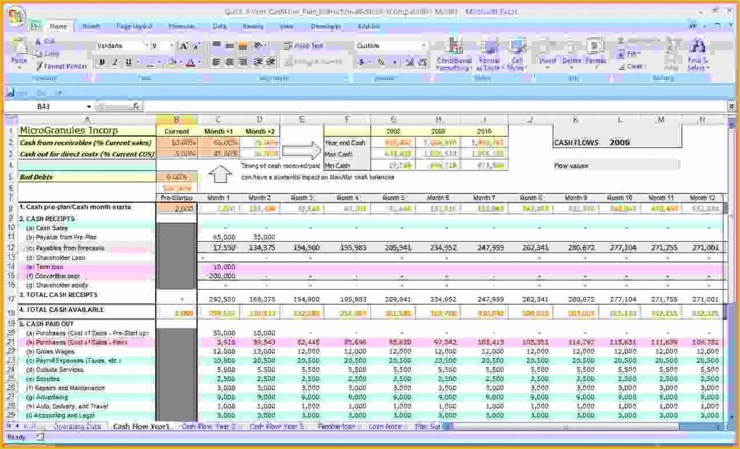Click the Insert cells button
Viewport: 740px width, 449px height.
pyautogui.click(x=548, y=52)
